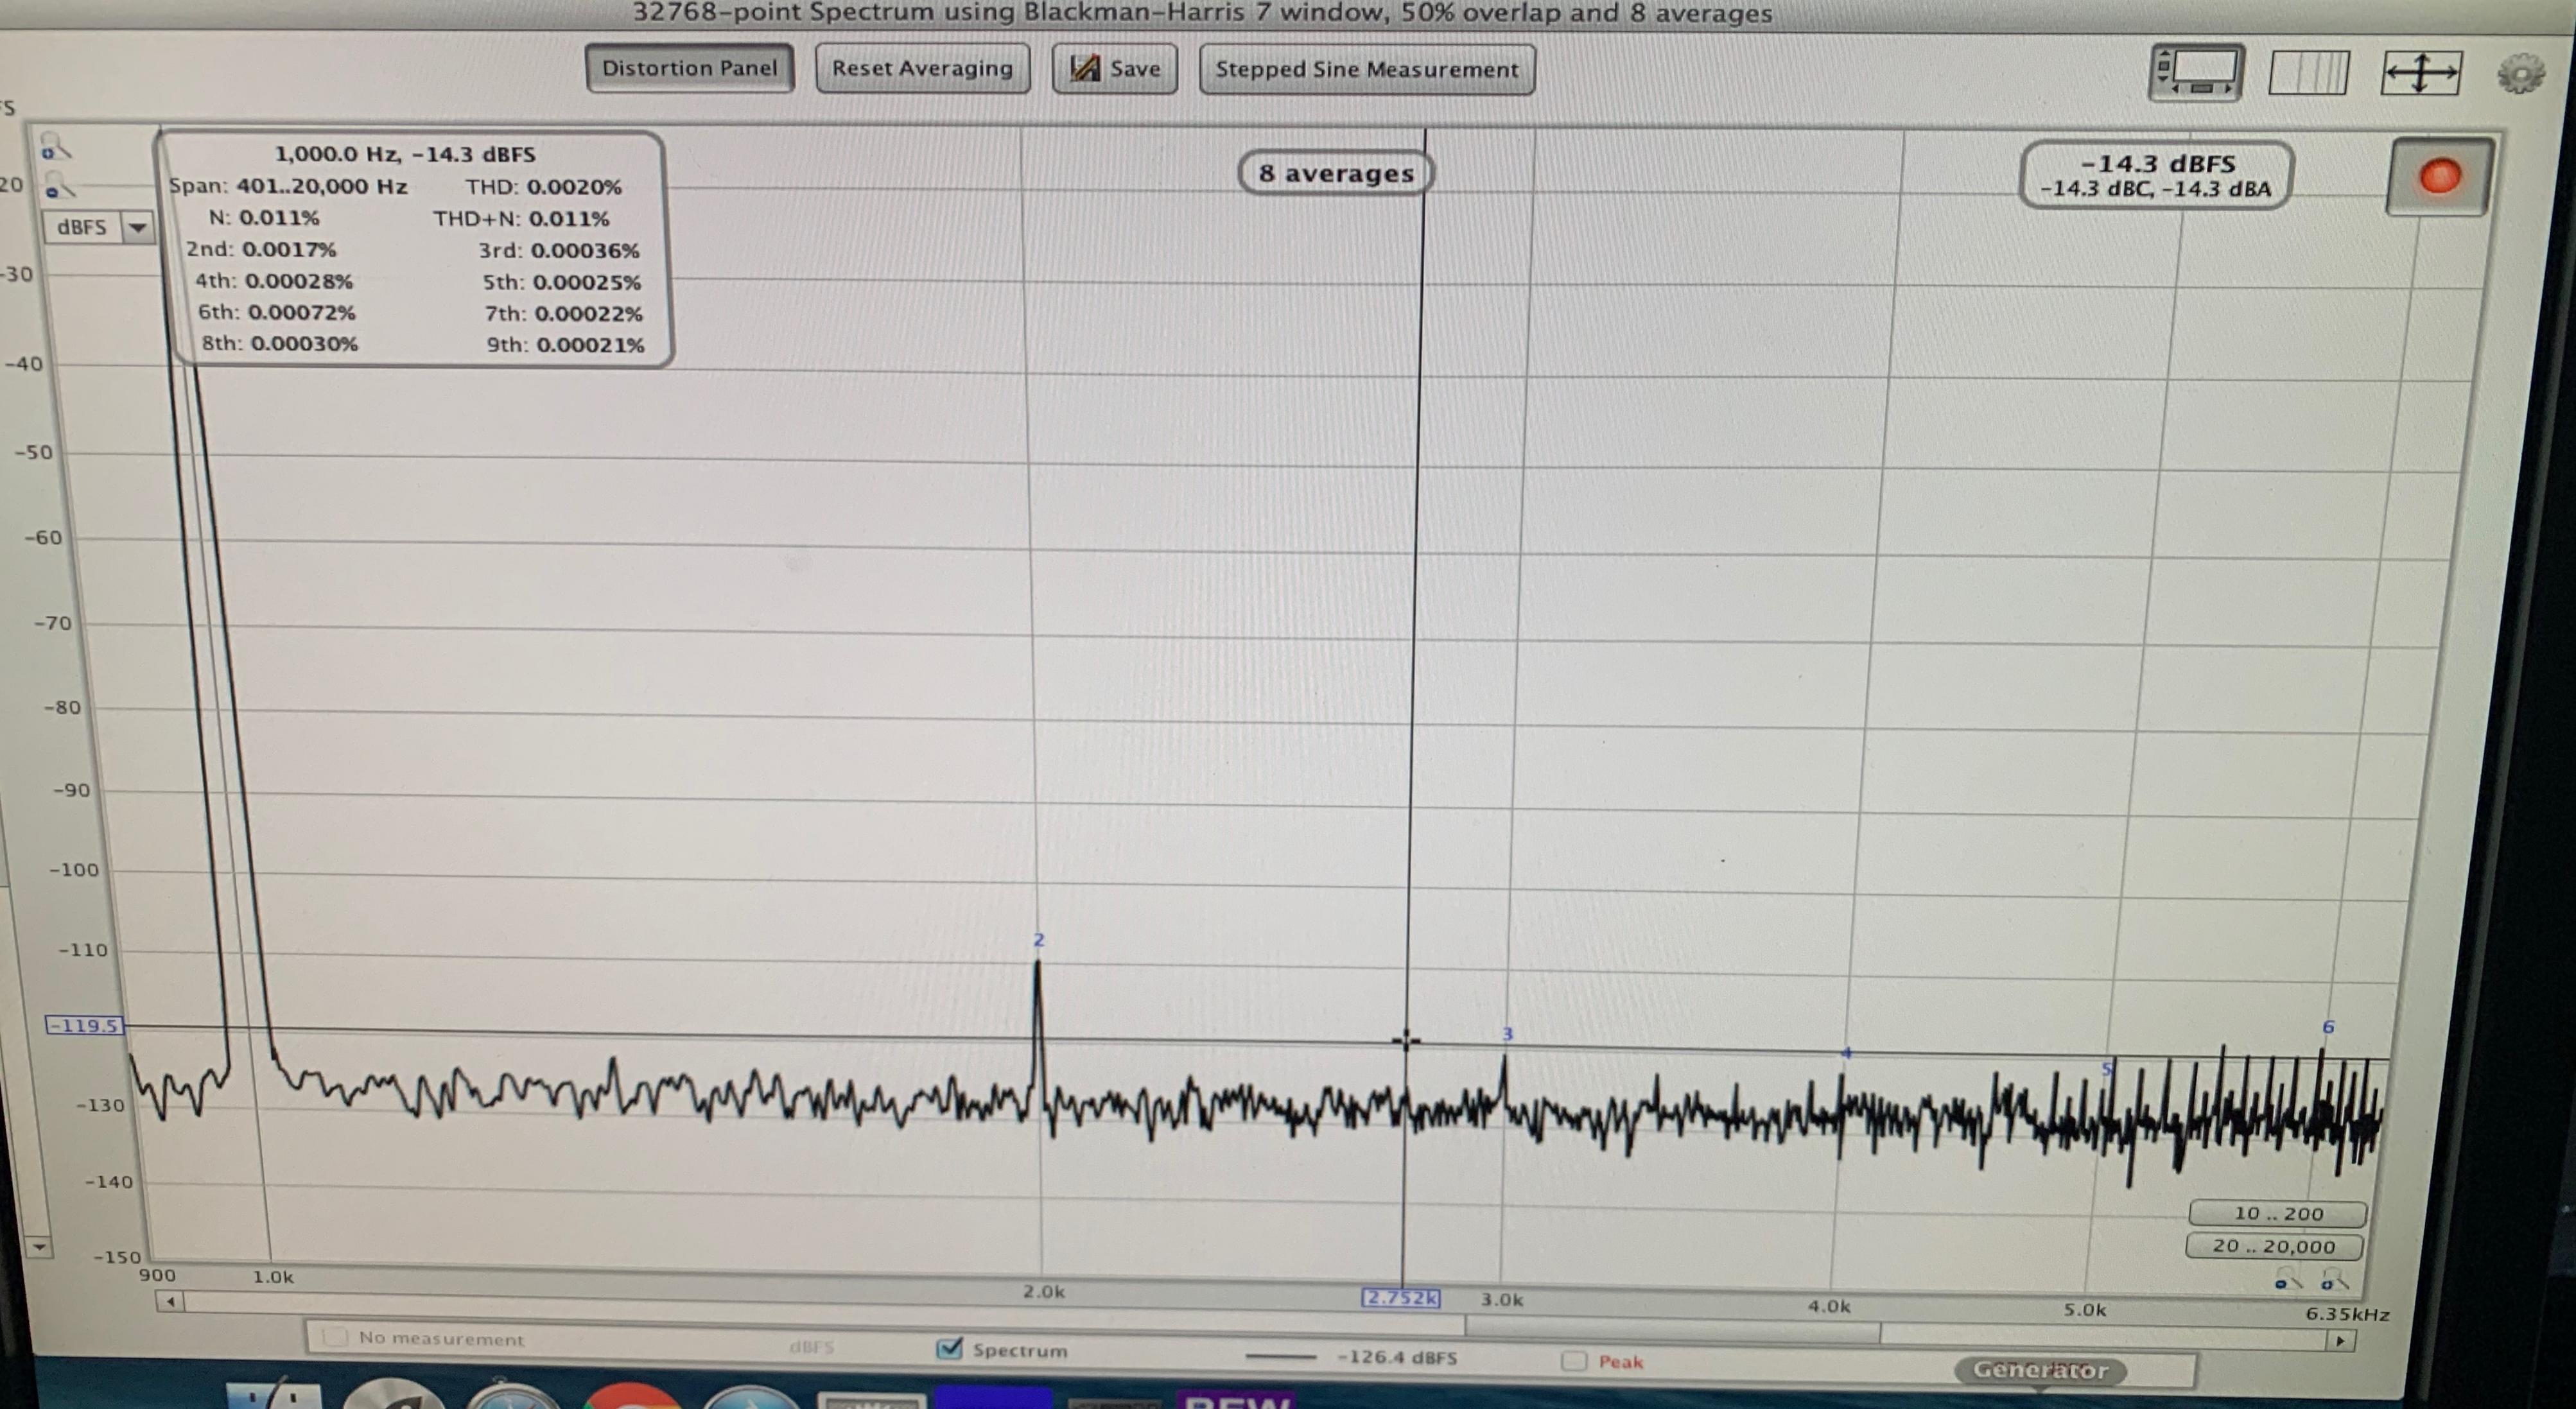2576x1409 pixels.
Task: Click the horizontal zoom out magnifier icon
Action: 2289,1280
